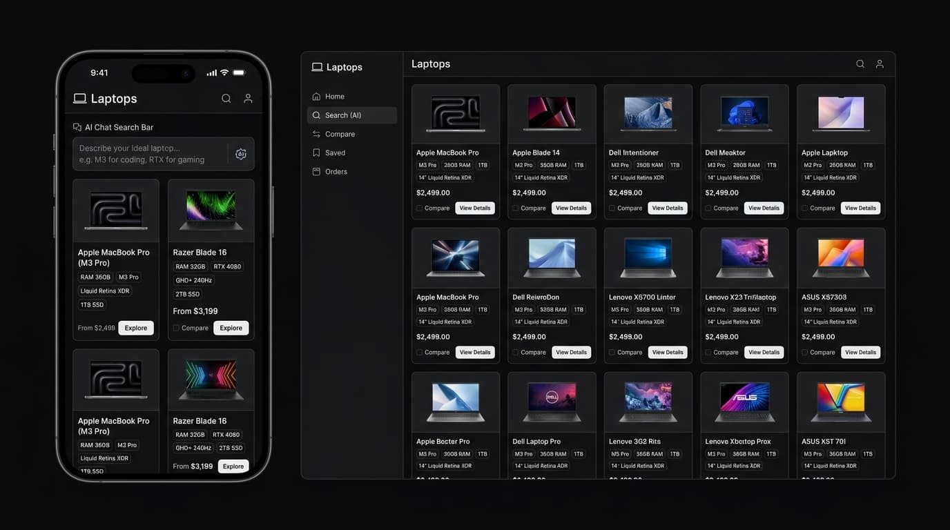Tick Compare checkbox on Dell Meaktor card
The height and width of the screenshot is (530, 950).
coord(708,208)
